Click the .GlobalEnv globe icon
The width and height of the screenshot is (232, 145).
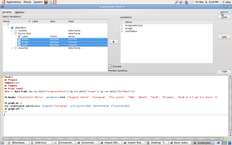tap(12, 28)
